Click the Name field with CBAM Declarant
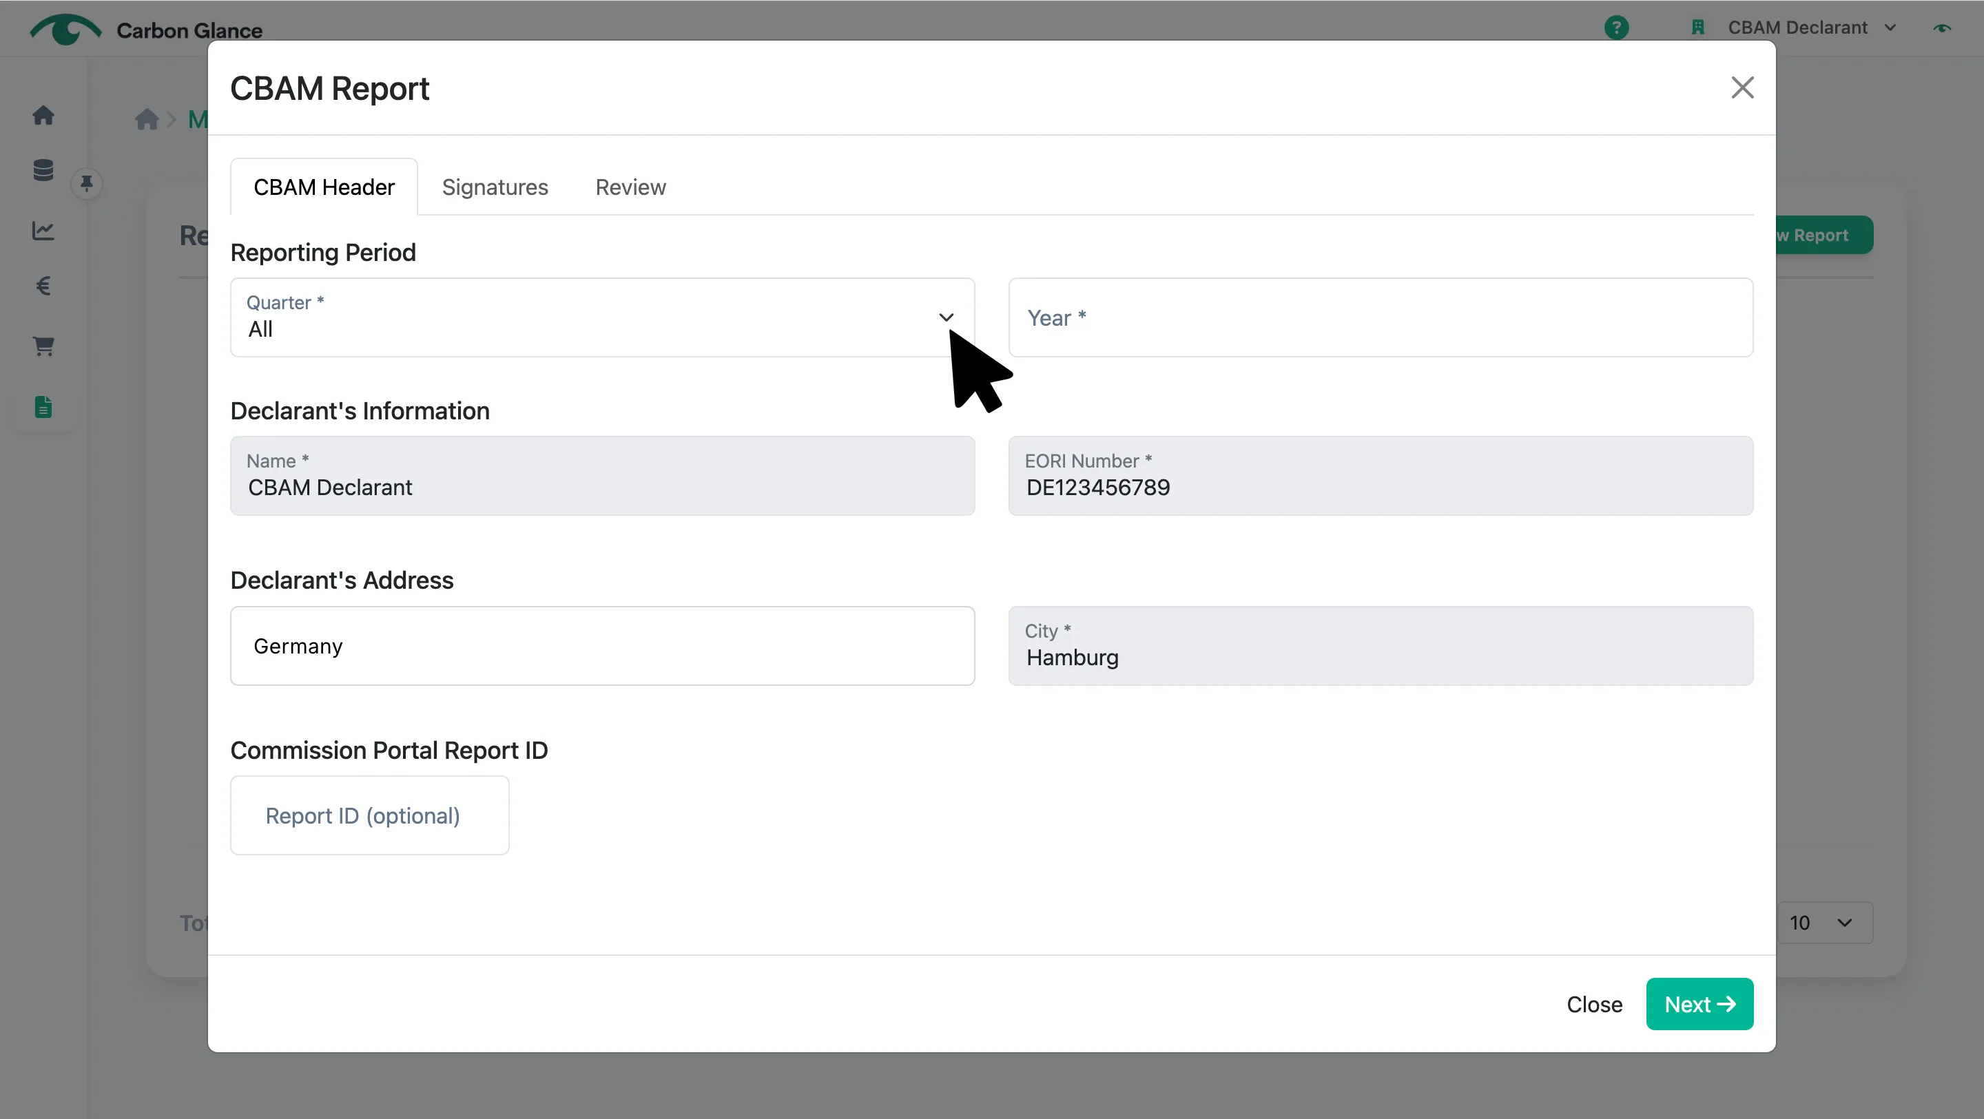The image size is (1984, 1119). [602, 476]
